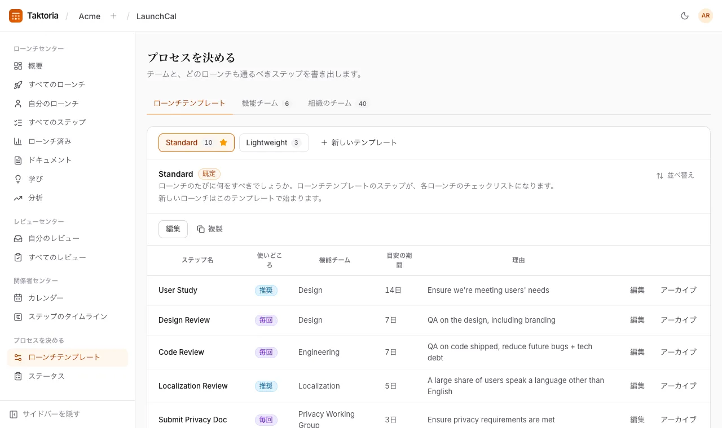Open 自分のレビュー inbox item
This screenshot has height=428, width=722.
coord(67,238)
